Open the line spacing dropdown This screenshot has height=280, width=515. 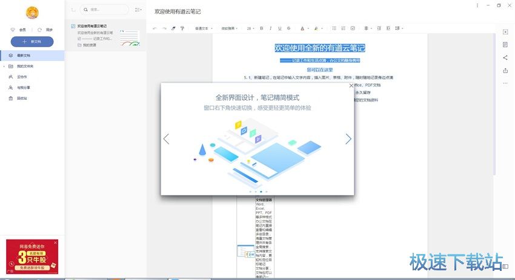(399, 28)
